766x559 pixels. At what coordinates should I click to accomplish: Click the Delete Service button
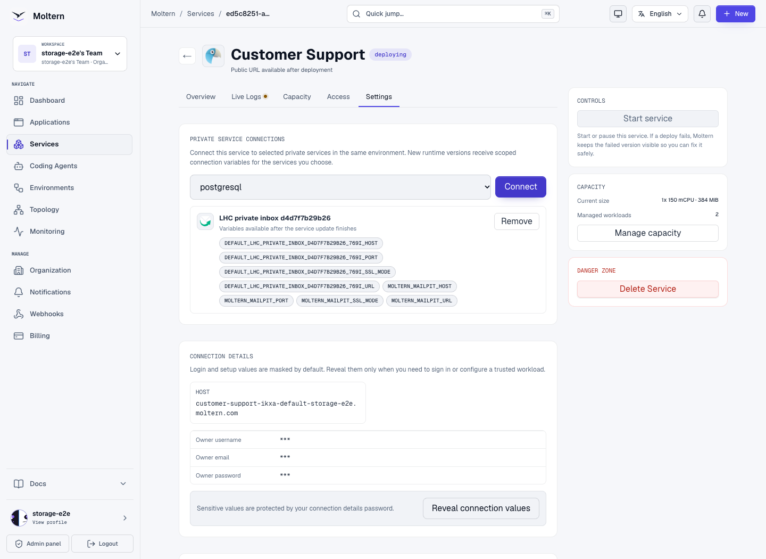[648, 289]
